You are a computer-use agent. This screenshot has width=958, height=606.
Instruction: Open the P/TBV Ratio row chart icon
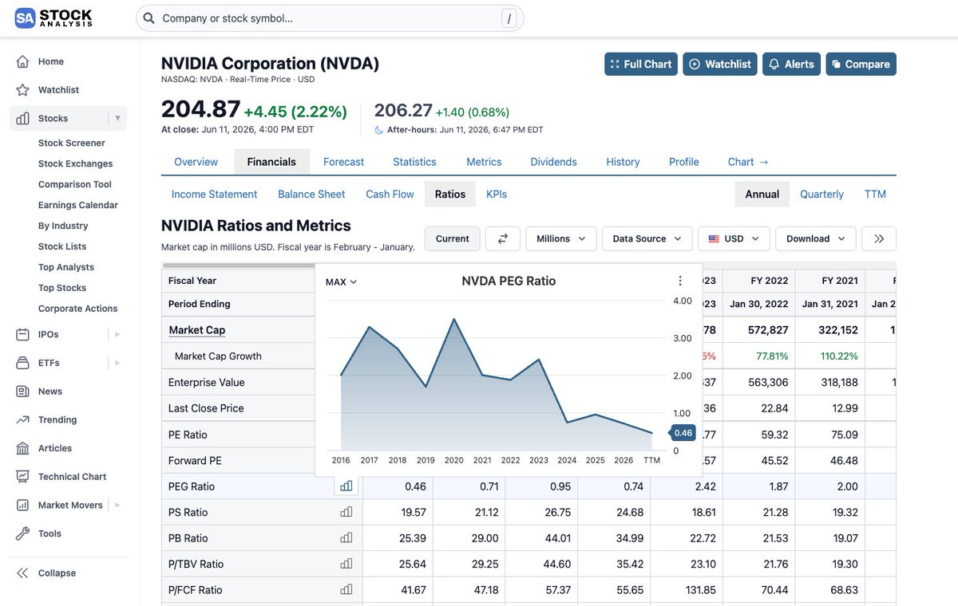click(x=346, y=564)
